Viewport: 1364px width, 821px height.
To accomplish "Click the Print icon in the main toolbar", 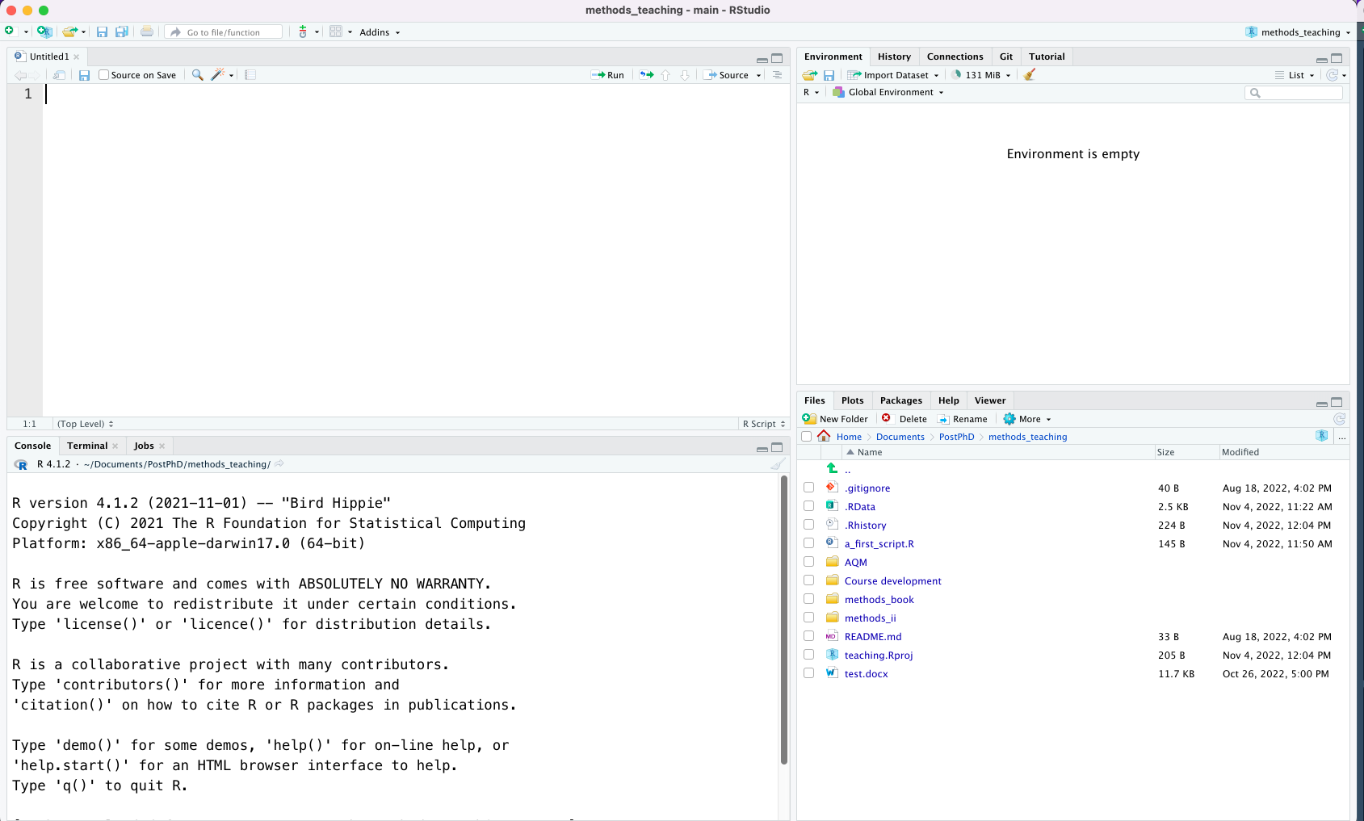I will [x=146, y=31].
